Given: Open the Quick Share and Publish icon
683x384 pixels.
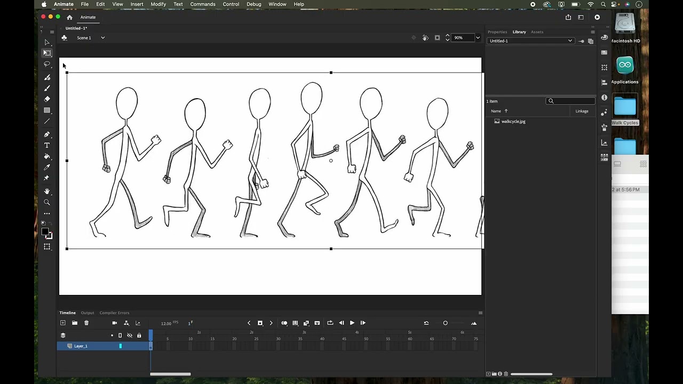Looking at the screenshot, I should 568,17.
